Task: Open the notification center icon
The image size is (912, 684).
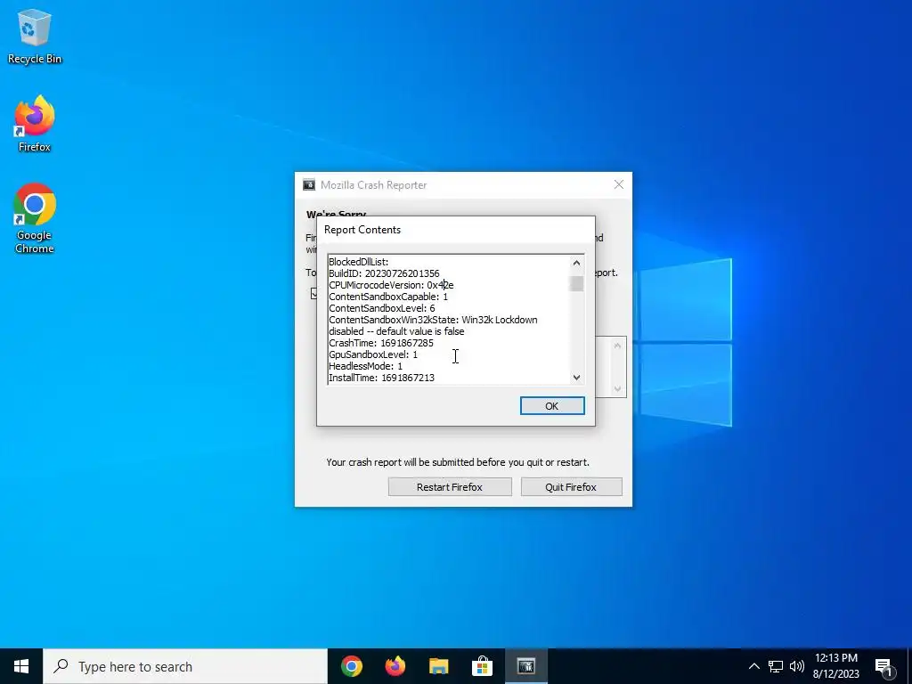Action: 884,666
